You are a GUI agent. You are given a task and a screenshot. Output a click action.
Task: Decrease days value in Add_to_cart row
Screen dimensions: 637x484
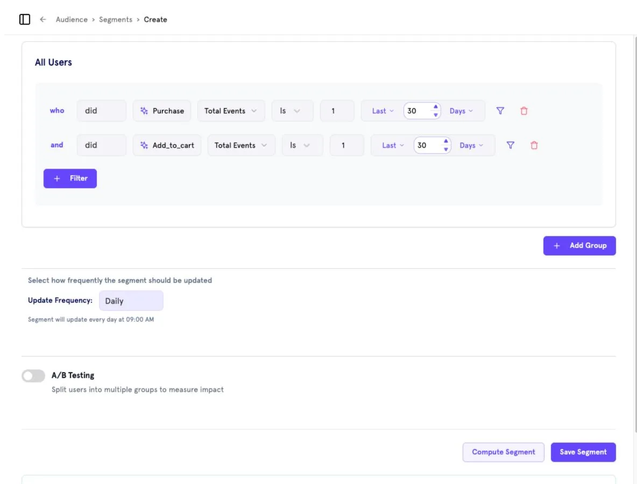pyautogui.click(x=445, y=150)
